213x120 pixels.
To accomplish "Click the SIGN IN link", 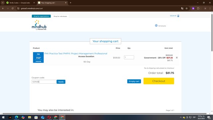I will (173, 16).
